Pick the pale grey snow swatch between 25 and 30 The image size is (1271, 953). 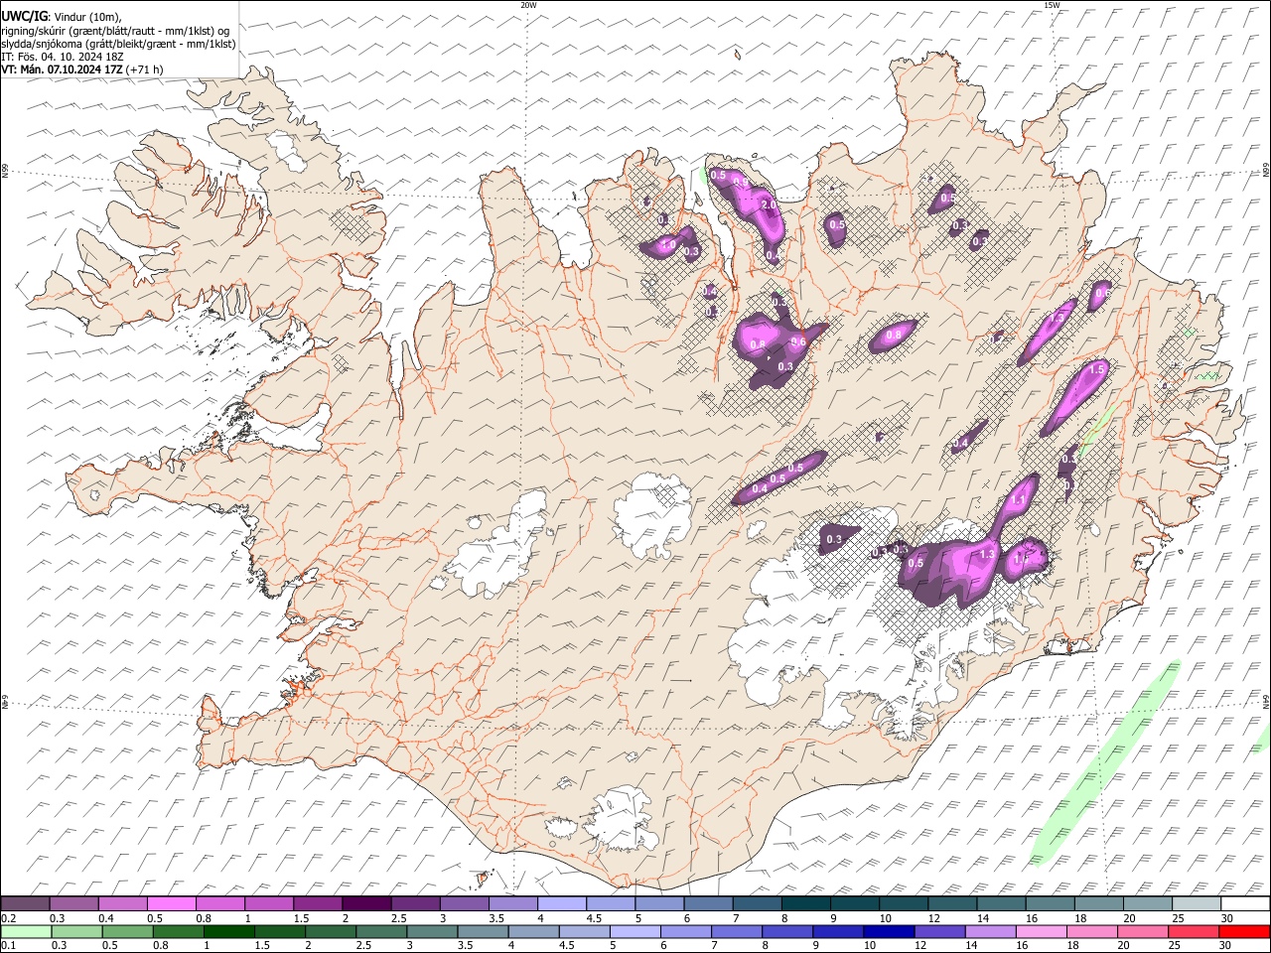1197,904
